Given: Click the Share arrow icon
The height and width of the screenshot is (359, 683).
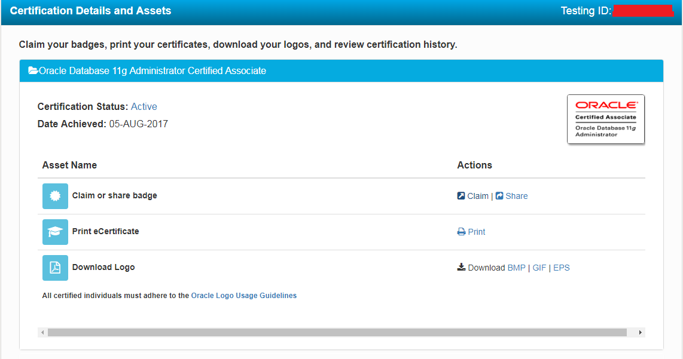Looking at the screenshot, I should [499, 196].
